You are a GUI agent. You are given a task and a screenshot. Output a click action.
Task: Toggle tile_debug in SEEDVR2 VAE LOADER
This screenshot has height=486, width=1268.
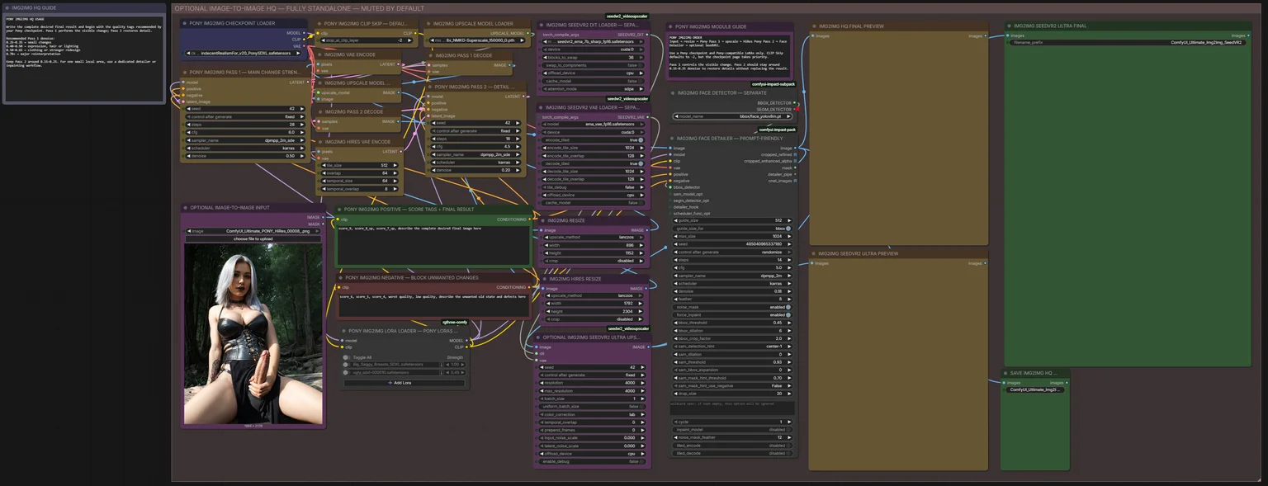coord(593,187)
